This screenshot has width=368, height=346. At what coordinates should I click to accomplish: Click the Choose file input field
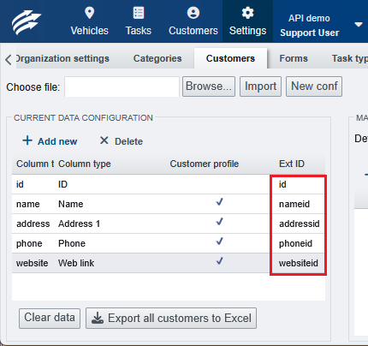(122, 86)
